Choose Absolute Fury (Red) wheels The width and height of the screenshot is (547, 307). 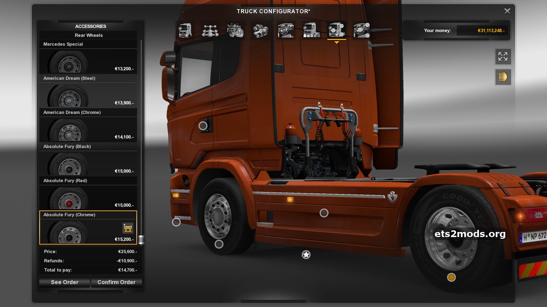point(88,193)
